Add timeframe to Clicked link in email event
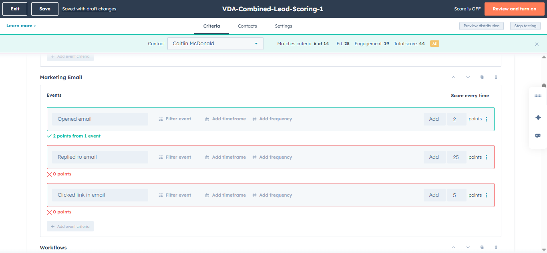This screenshot has height=253, width=547. (225, 195)
